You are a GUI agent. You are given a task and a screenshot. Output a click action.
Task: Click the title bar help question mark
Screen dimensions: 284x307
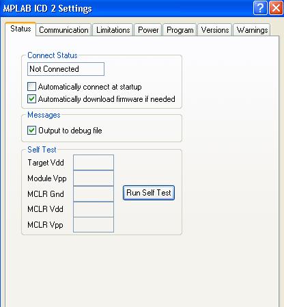pos(260,8)
